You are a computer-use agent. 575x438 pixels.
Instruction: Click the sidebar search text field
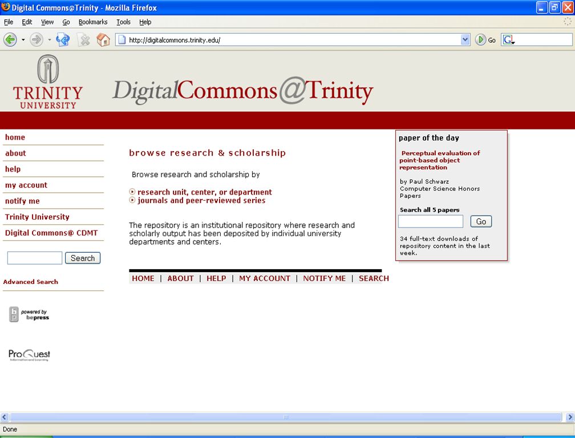coord(35,258)
